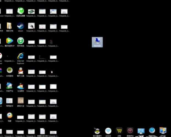171x137 pixels.
Task: Launch the Internet Explorer shortcut
Action: click(21, 56)
